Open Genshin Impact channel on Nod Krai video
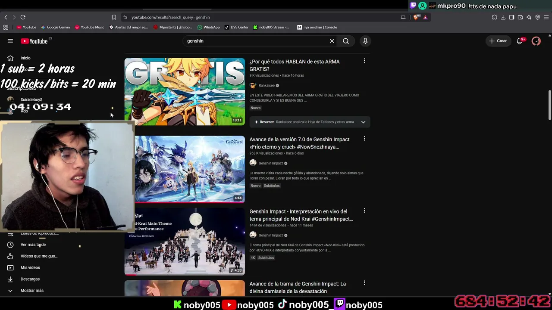Viewport: 552px width, 310px height. point(271,236)
